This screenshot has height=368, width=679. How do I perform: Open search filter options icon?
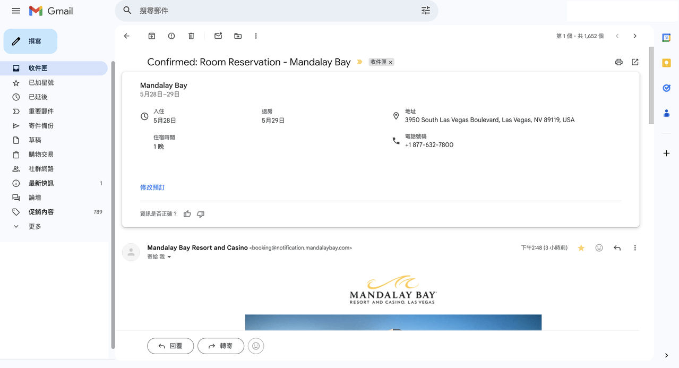point(426,11)
